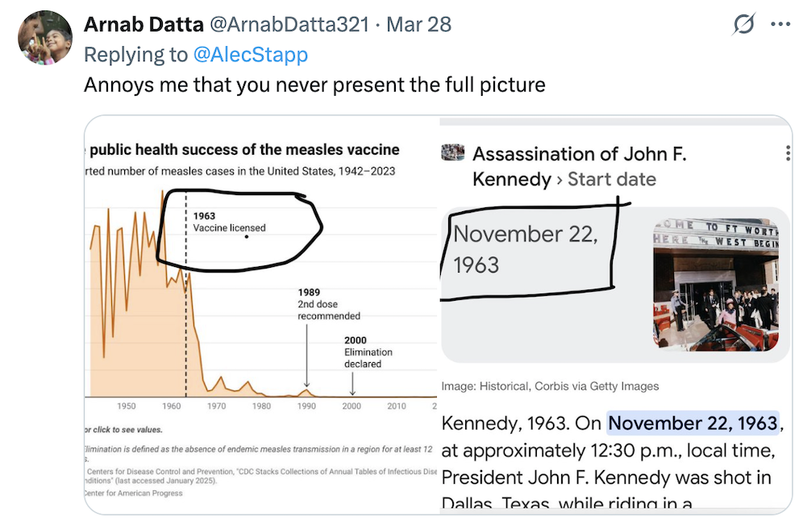Click the '2000 Elimination declared' label
This screenshot has width=811, height=525.
(x=368, y=352)
